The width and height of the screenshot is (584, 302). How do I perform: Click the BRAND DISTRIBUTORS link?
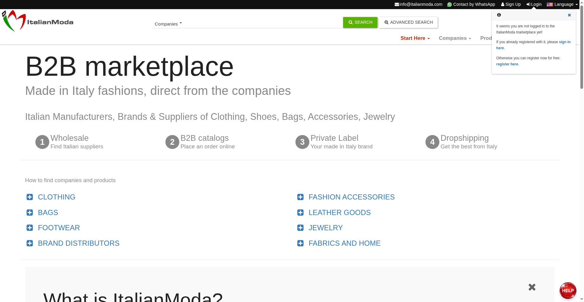tap(79, 243)
